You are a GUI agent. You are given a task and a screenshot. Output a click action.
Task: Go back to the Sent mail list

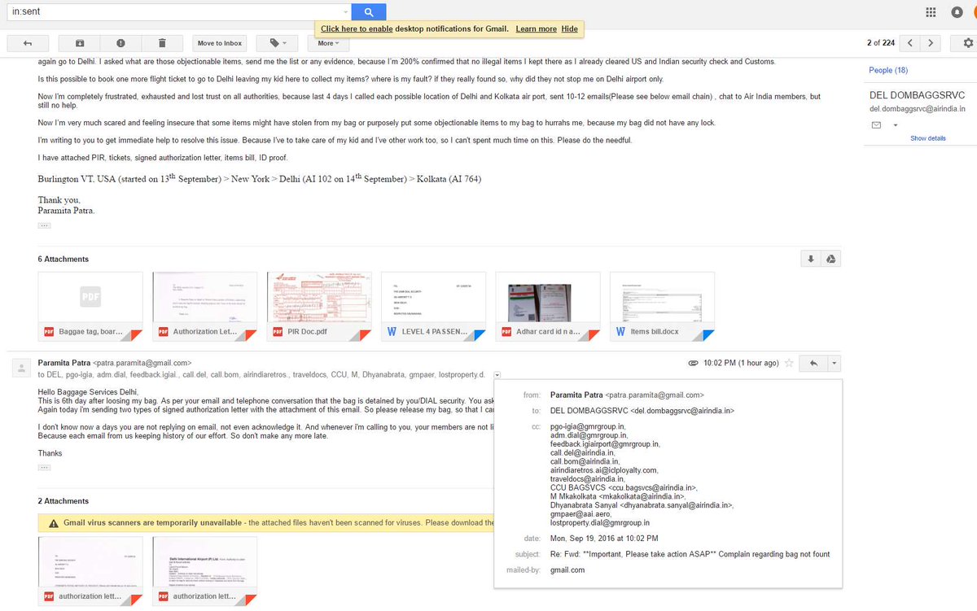tap(27, 43)
